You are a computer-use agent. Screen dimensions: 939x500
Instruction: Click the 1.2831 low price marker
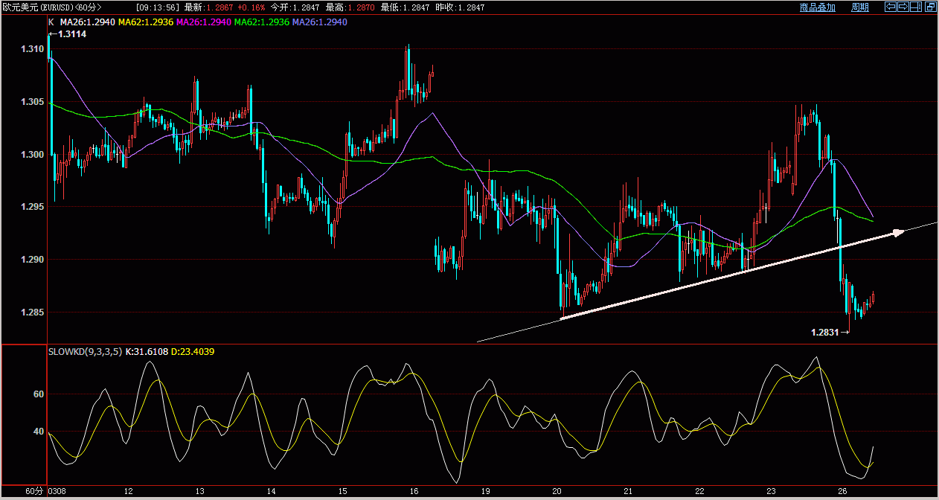coord(830,333)
